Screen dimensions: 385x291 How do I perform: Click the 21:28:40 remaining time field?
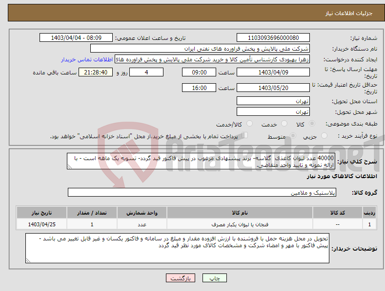click(x=96, y=72)
